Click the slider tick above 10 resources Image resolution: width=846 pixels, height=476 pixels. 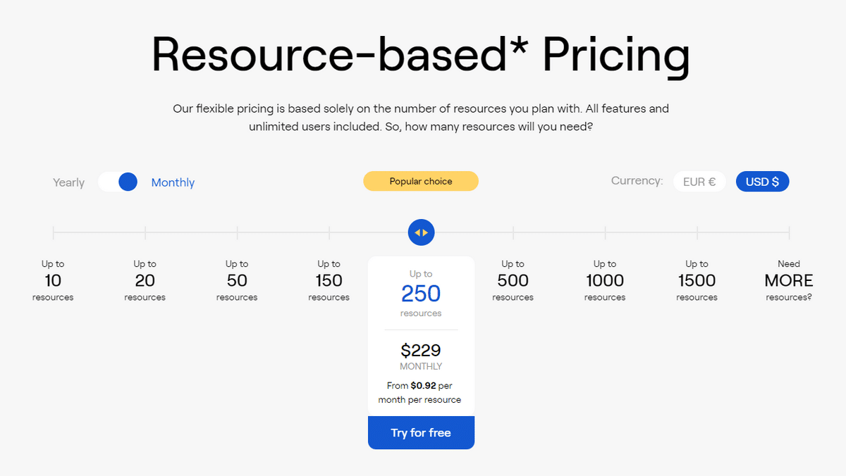tap(54, 232)
